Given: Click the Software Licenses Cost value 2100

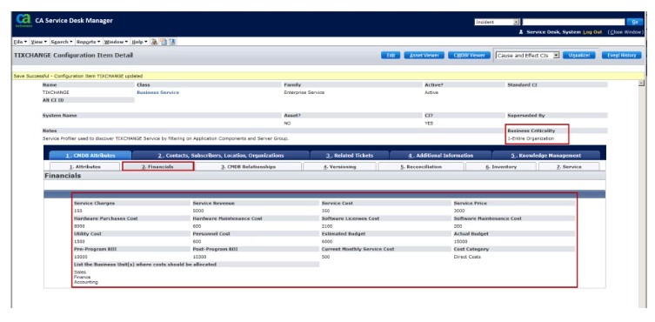Looking at the screenshot, I should coord(327,226).
